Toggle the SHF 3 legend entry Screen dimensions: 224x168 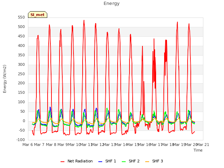pyautogui.click(x=154, y=161)
